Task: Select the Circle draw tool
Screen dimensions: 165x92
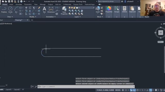Action: tap(10, 10)
